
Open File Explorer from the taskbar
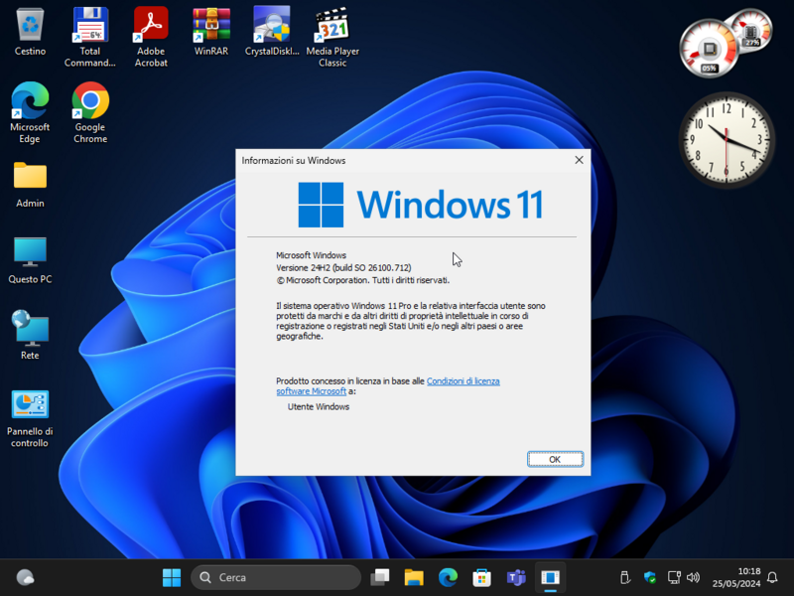(x=414, y=577)
